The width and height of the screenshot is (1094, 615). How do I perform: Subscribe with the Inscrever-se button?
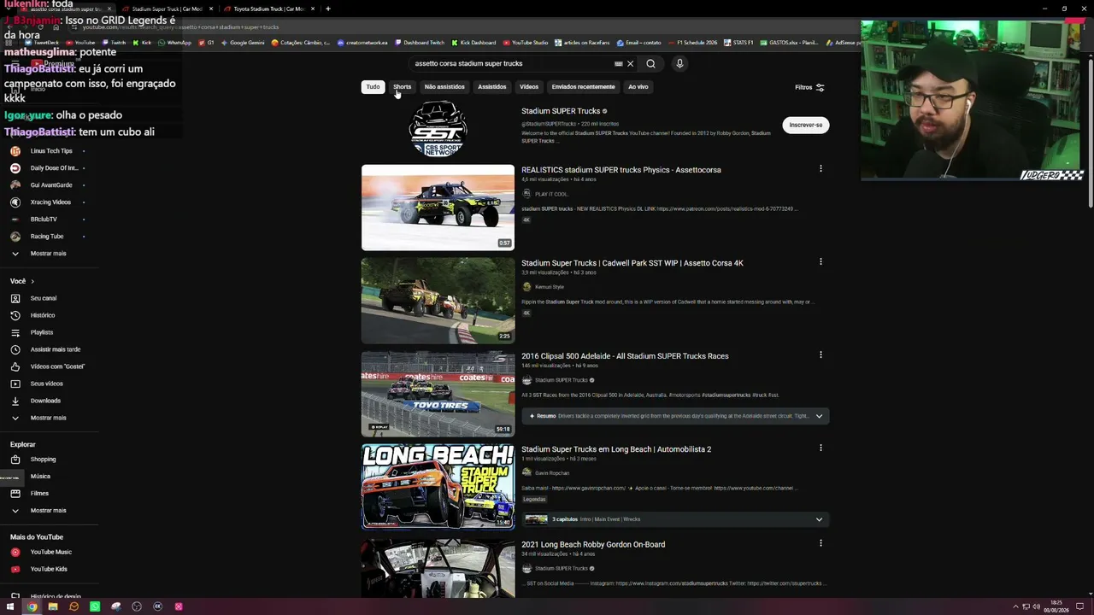(805, 125)
